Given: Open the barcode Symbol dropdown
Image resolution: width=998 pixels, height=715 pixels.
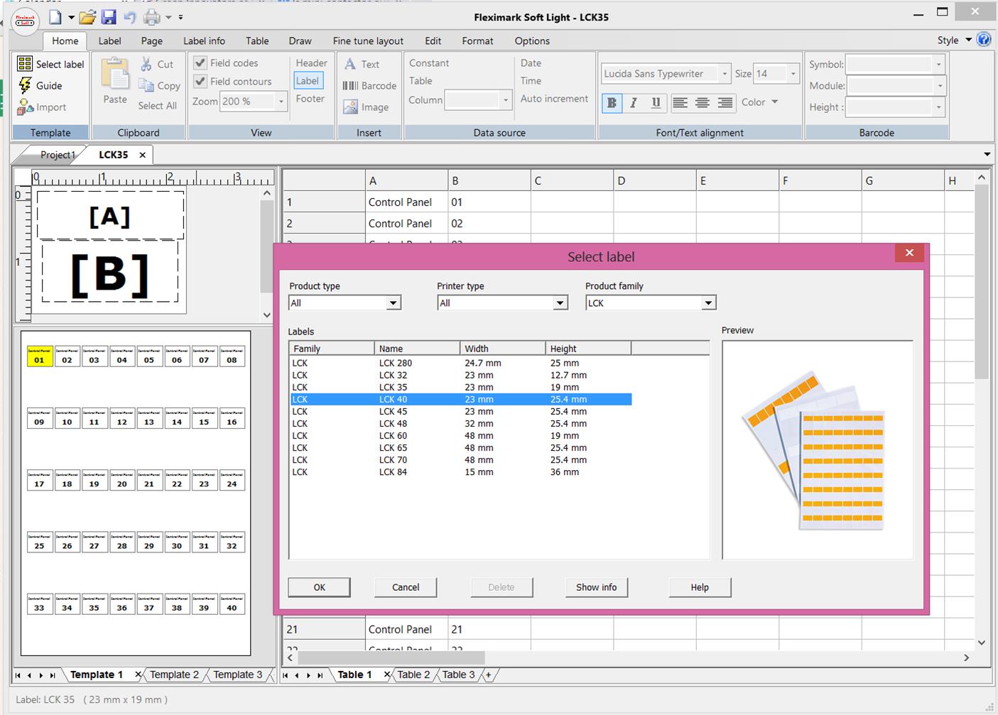Looking at the screenshot, I should (x=938, y=65).
